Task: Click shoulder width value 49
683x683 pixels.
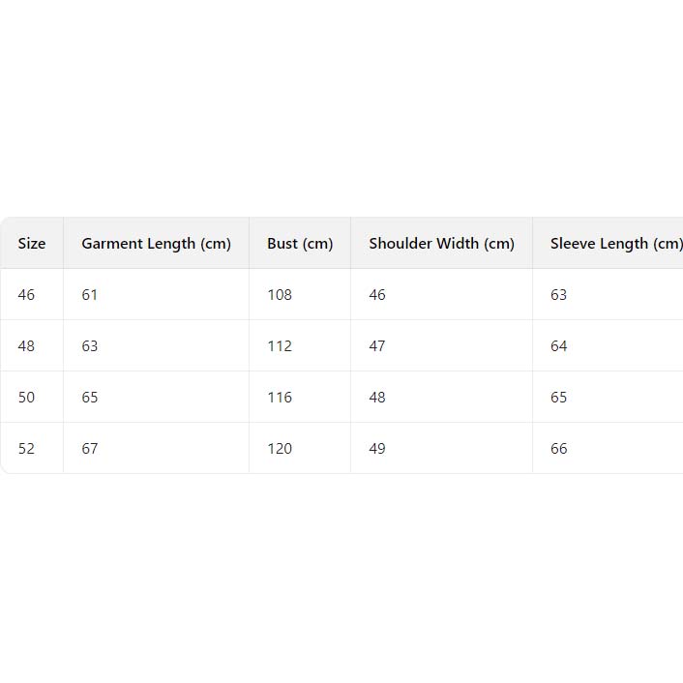Action: tap(377, 449)
